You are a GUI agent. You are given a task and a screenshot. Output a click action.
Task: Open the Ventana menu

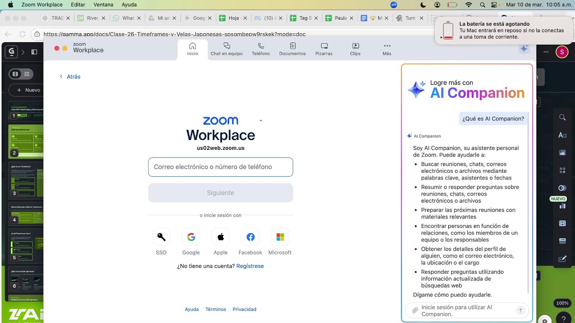(x=103, y=4)
